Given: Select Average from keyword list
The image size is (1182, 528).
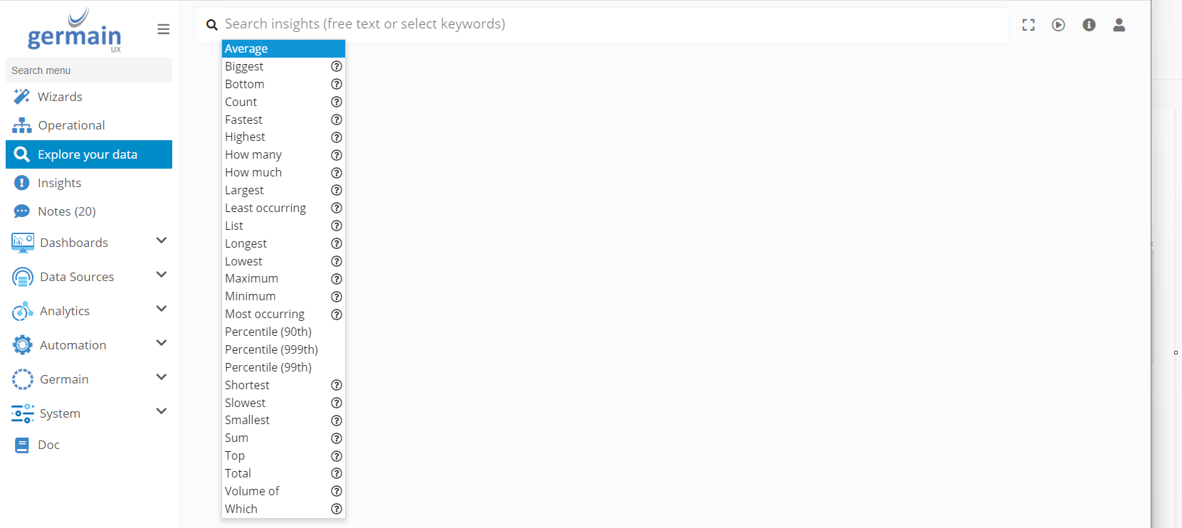Looking at the screenshot, I should [283, 48].
